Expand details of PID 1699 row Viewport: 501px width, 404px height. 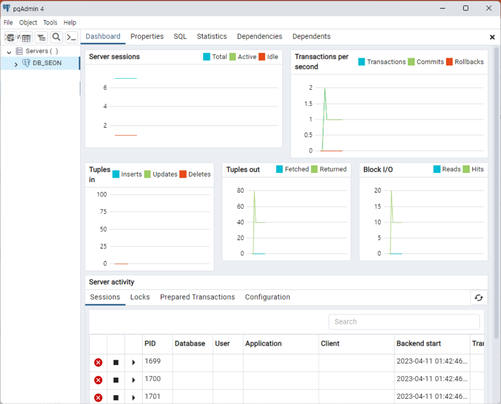click(133, 363)
